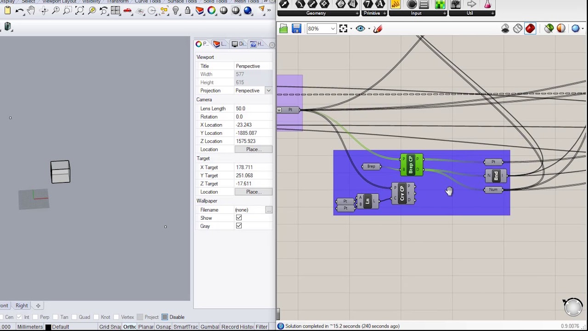Screen dimensions: 588x331
Task: Open the eye preview dropdown arrow
Action: coord(369,29)
